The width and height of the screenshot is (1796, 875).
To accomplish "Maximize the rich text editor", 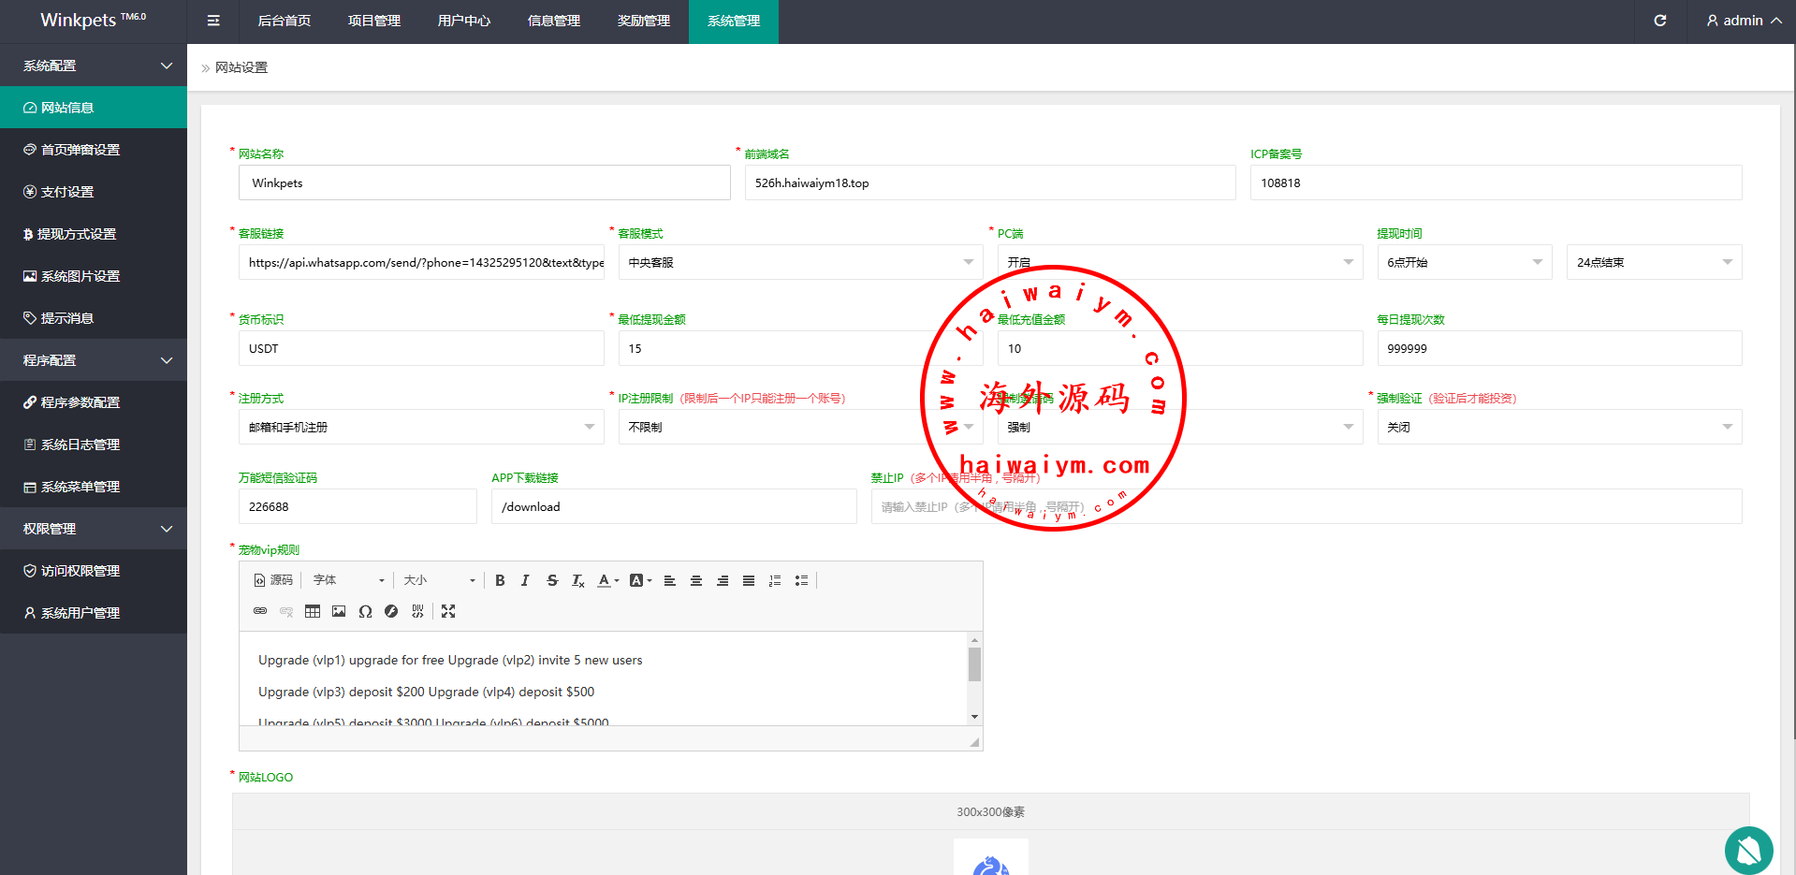I will point(448,611).
